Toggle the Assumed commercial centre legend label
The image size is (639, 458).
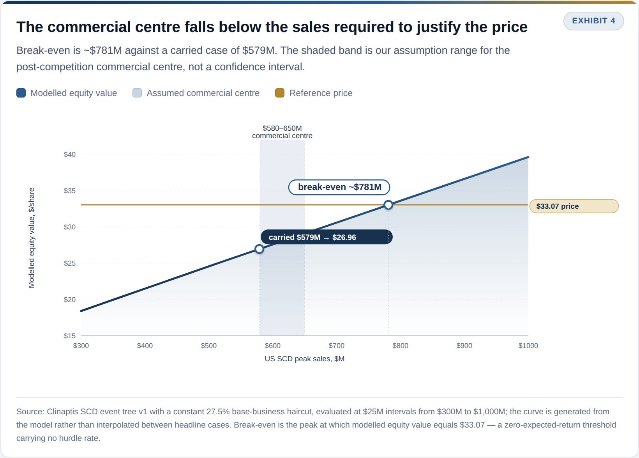(x=203, y=93)
